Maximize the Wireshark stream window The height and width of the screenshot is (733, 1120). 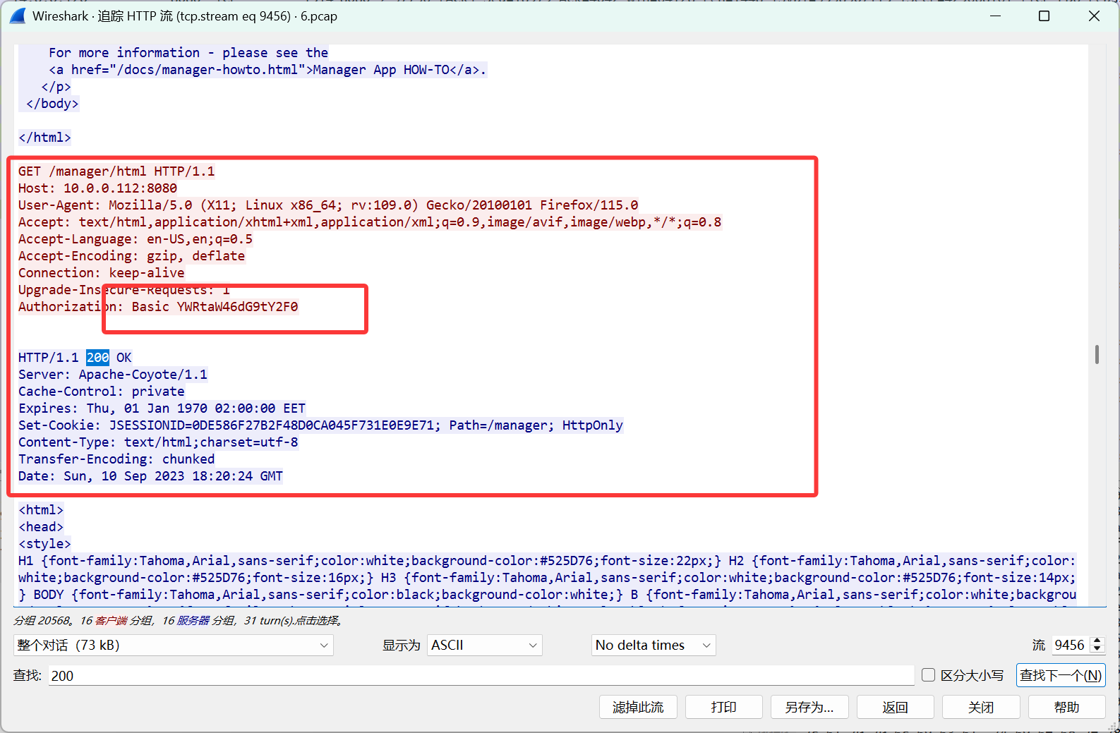click(1044, 16)
